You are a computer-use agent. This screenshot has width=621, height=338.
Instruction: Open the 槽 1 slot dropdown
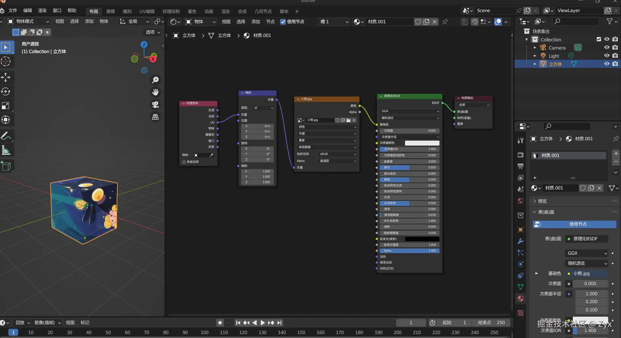[x=334, y=22]
